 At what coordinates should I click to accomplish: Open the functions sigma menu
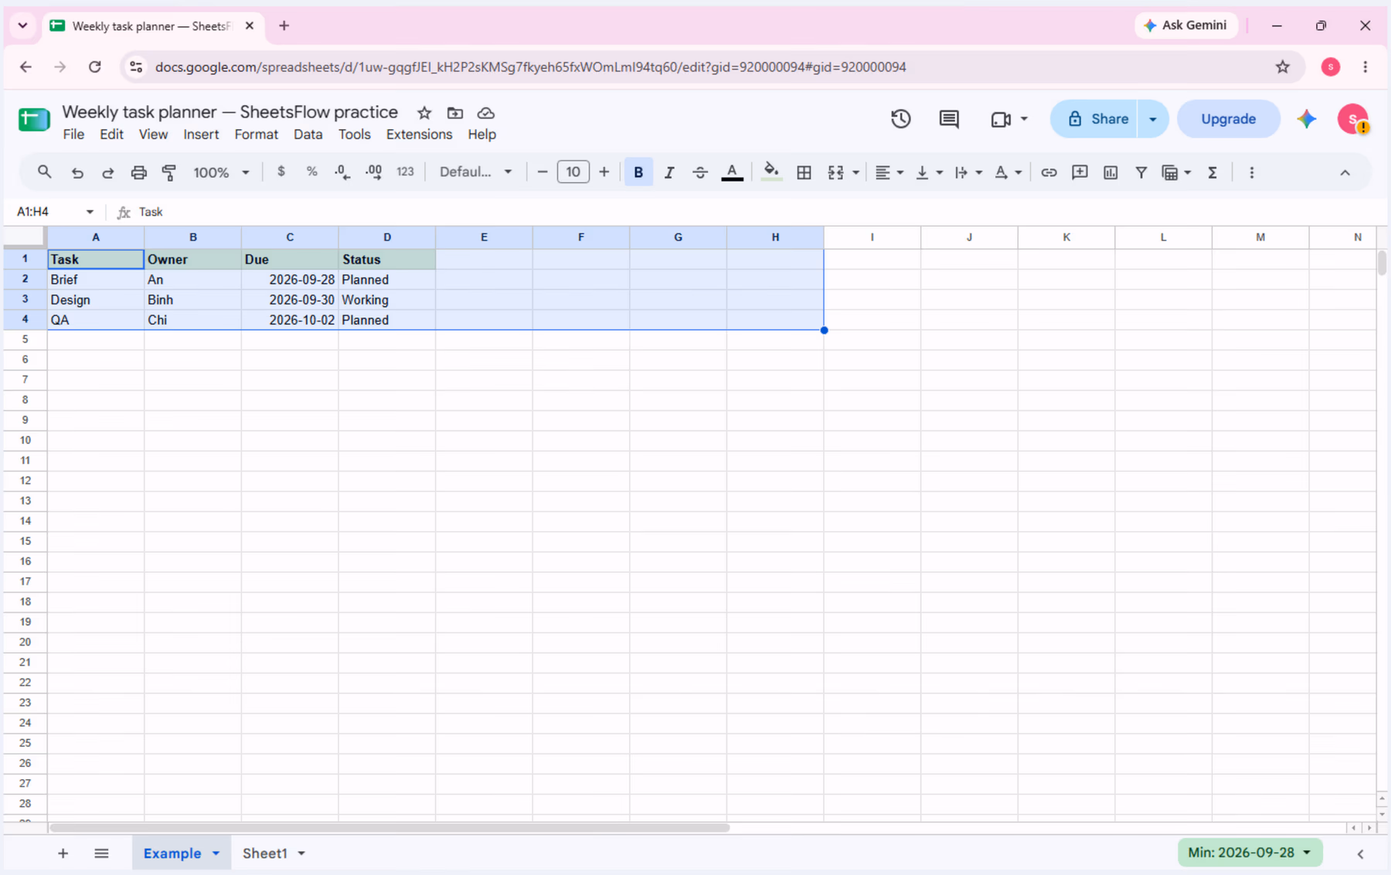click(1212, 172)
